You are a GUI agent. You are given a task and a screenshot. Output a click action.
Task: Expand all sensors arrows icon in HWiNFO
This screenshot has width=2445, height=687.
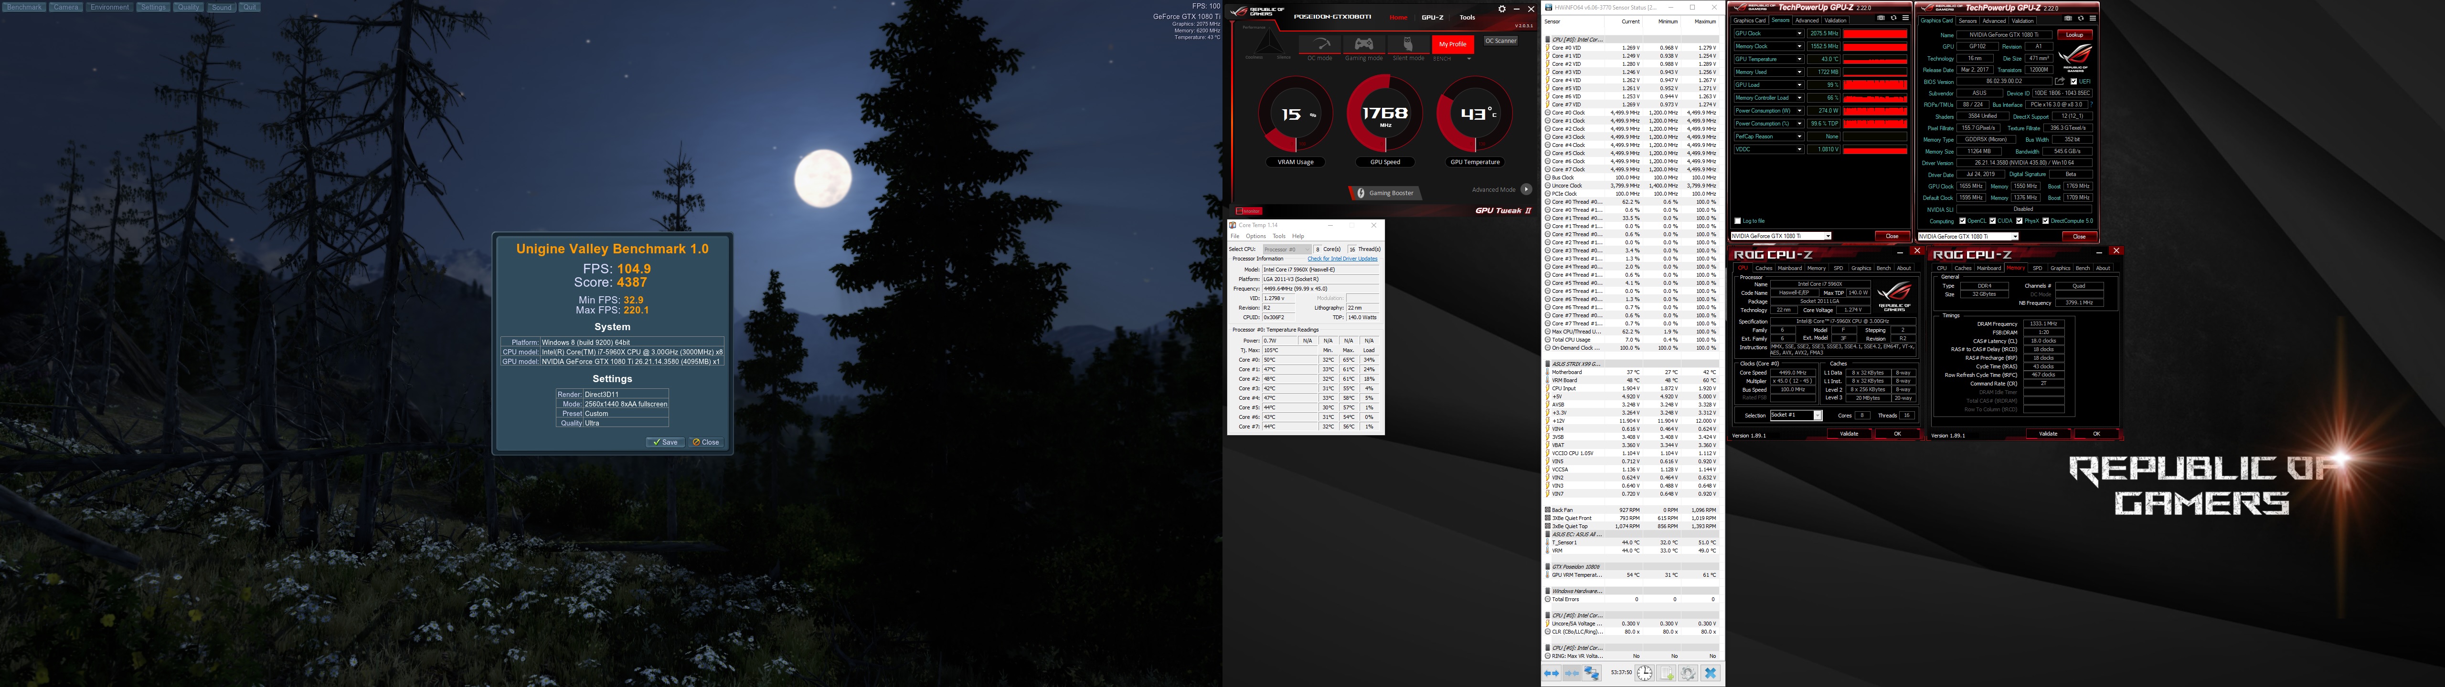[1551, 673]
